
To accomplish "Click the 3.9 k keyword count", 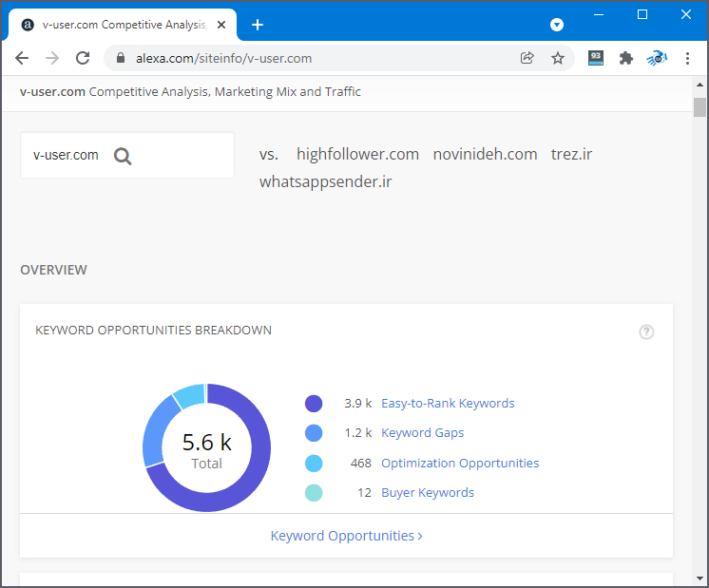I will [357, 403].
